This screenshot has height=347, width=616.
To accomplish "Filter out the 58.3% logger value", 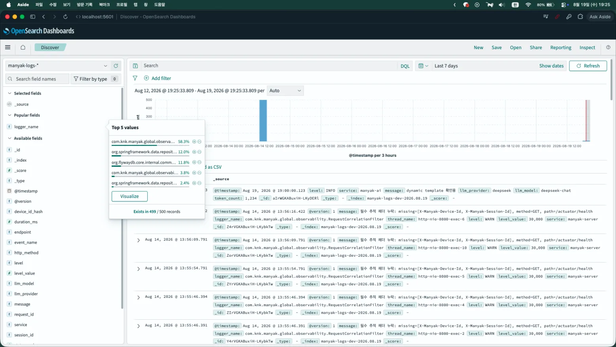I will coord(200,141).
